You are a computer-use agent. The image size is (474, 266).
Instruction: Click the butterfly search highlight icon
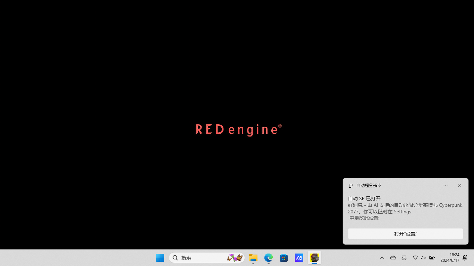coord(235,258)
